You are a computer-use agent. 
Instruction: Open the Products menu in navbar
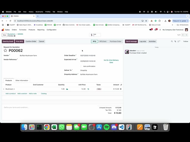[32, 30]
